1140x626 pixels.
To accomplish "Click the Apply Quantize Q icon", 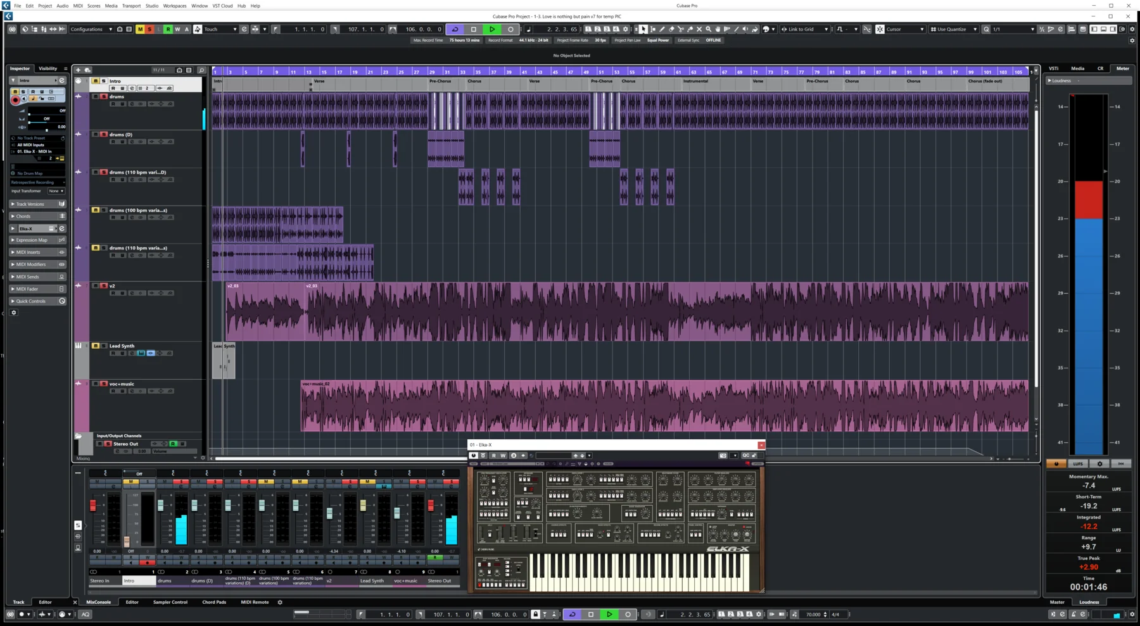I will [986, 29].
